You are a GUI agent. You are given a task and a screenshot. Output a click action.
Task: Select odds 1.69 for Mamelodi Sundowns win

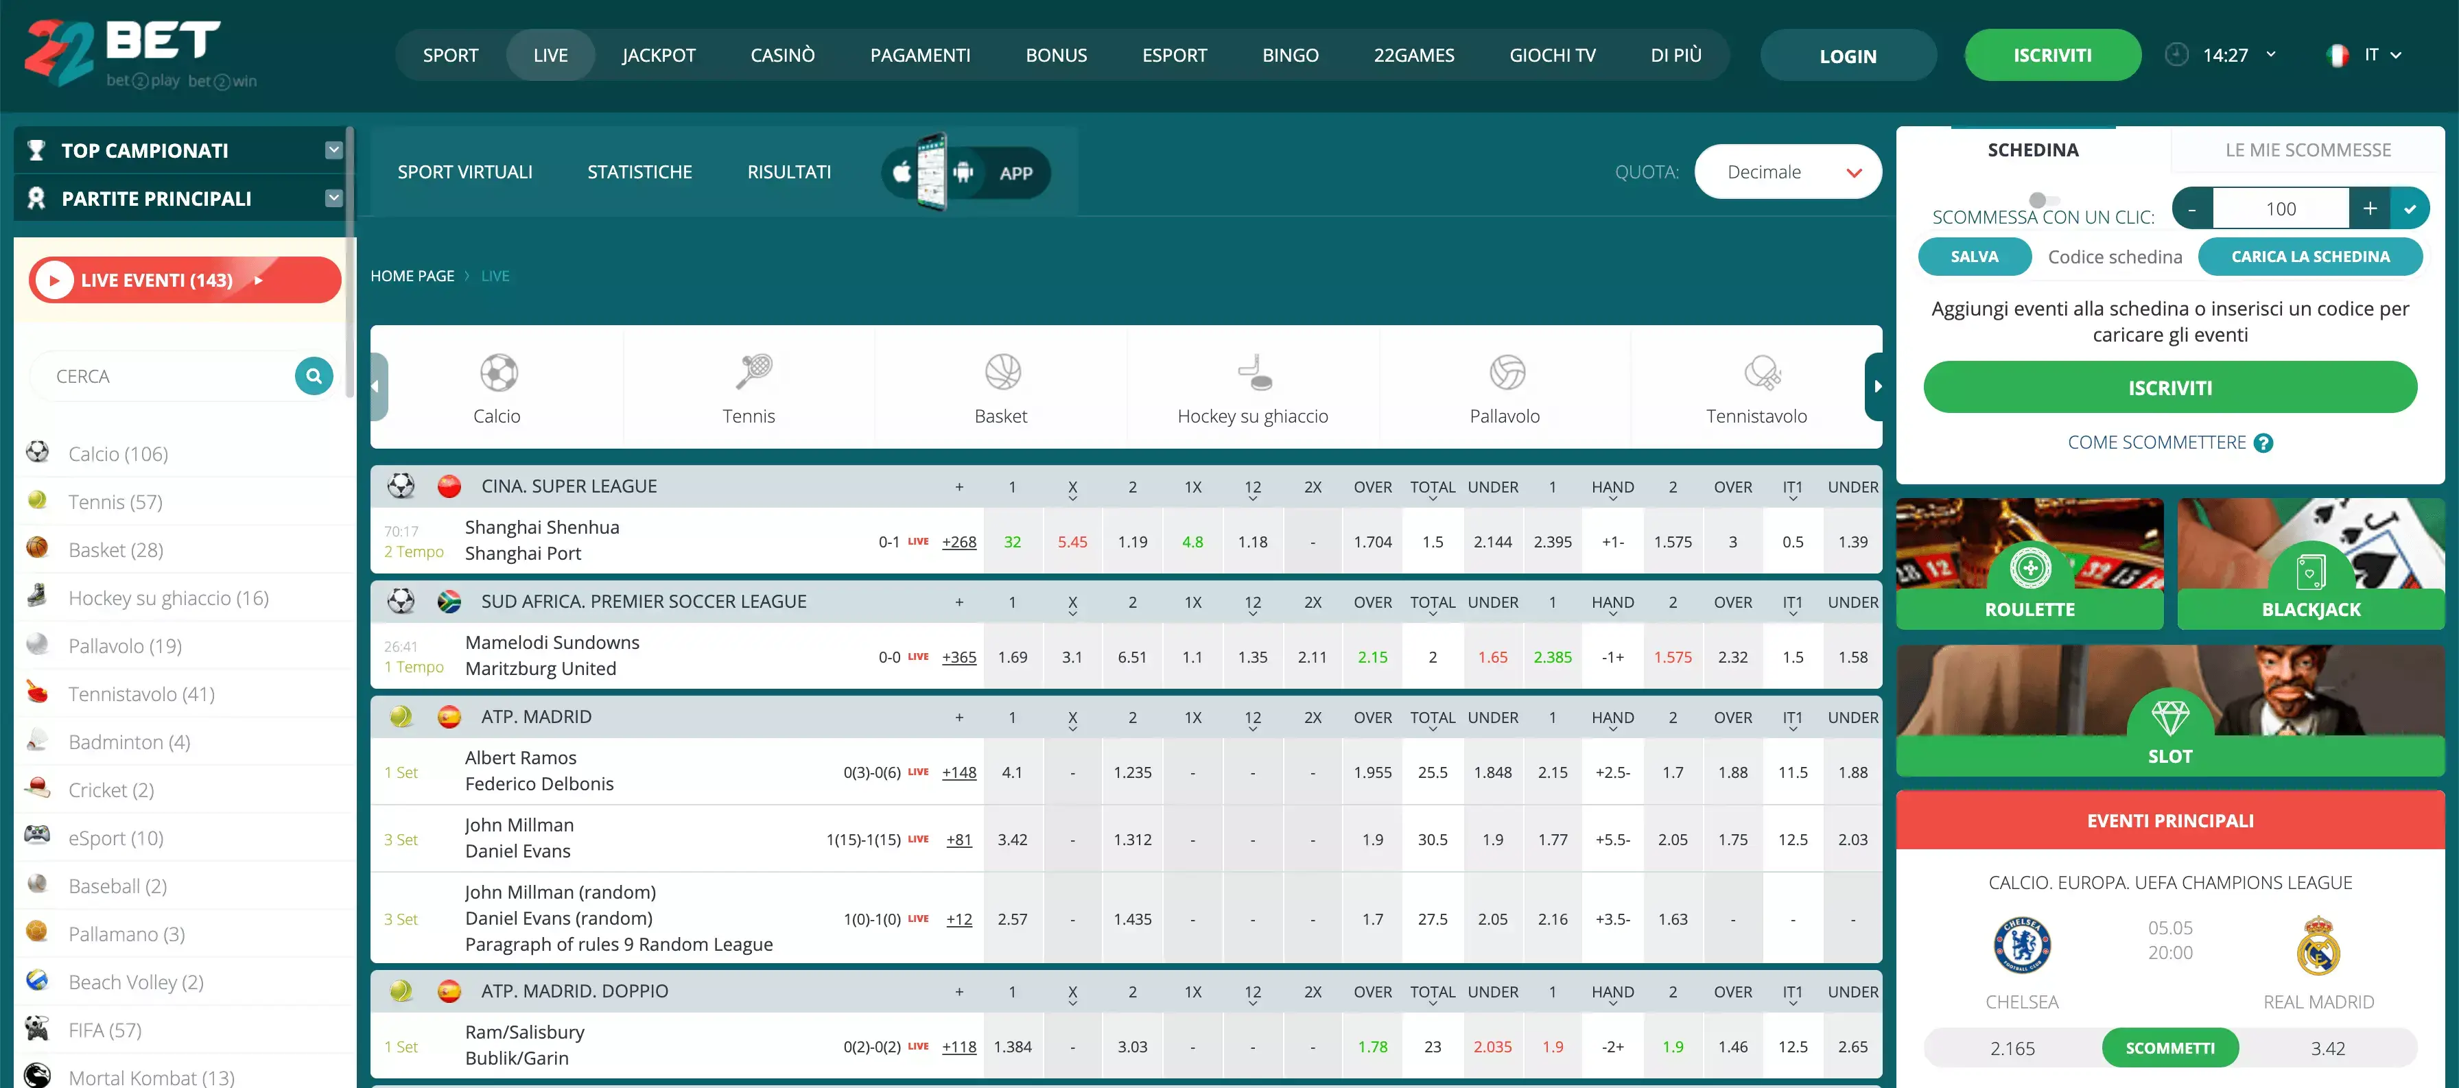point(1012,658)
